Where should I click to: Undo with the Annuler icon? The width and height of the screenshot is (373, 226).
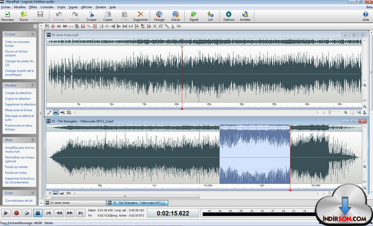tap(59, 16)
